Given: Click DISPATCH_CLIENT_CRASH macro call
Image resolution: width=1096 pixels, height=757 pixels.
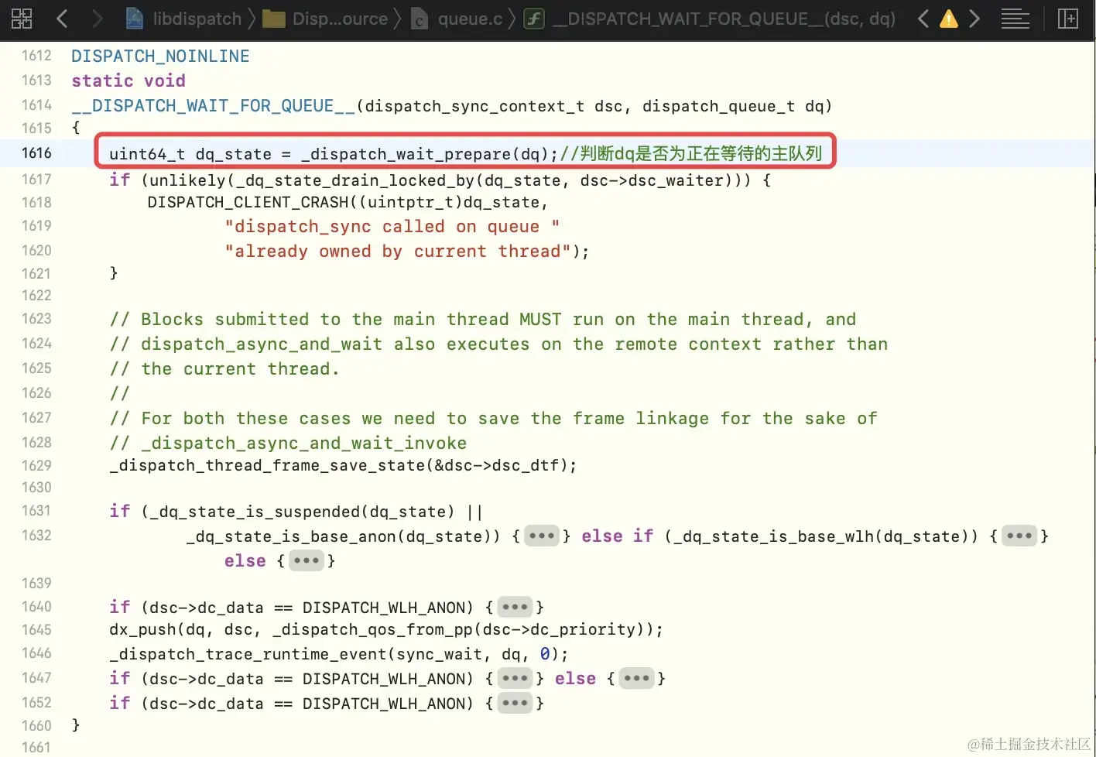Looking at the screenshot, I should coord(248,202).
